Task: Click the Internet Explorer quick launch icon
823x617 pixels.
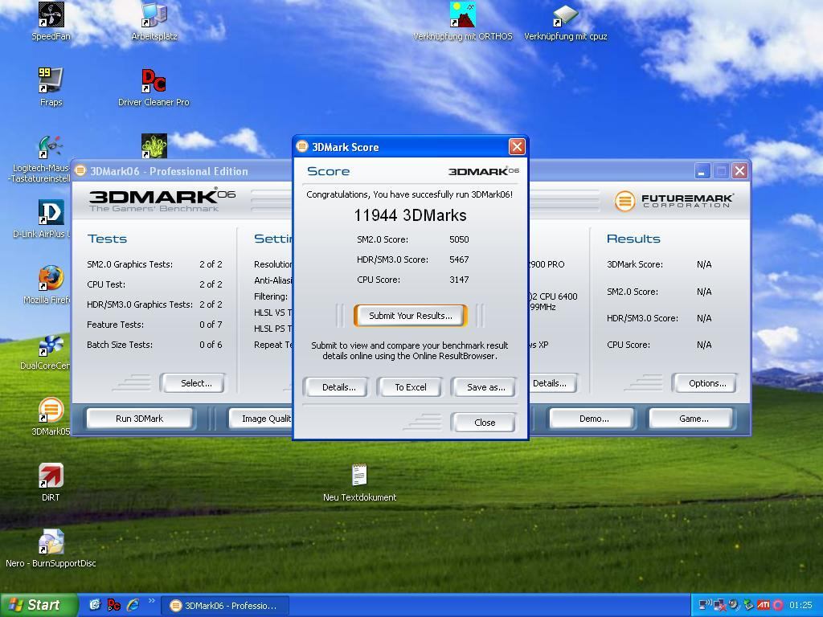Action: pyautogui.click(x=133, y=605)
